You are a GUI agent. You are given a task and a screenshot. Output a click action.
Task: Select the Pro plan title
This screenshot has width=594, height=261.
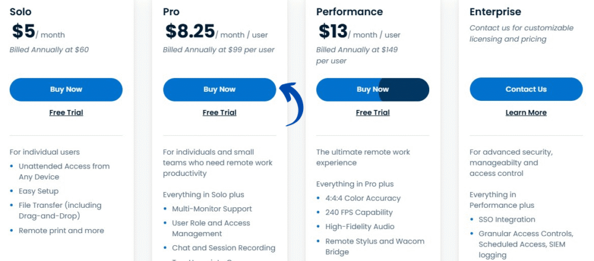(171, 11)
